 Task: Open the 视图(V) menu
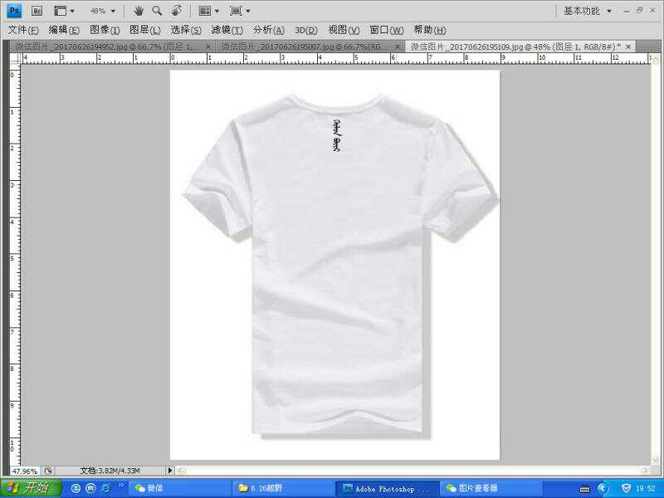(344, 30)
